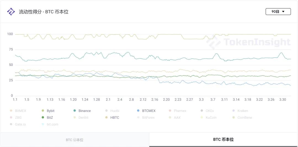This screenshot has height=147, width=298.
Task: Open the 90日 time range dropdown
Action: coord(278,12)
